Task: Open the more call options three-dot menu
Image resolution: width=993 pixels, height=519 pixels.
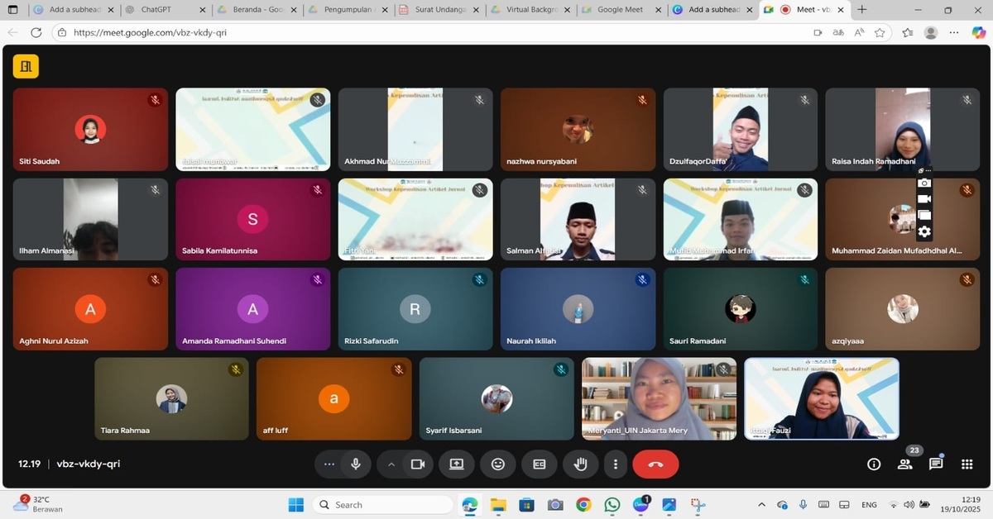Action: click(x=615, y=464)
